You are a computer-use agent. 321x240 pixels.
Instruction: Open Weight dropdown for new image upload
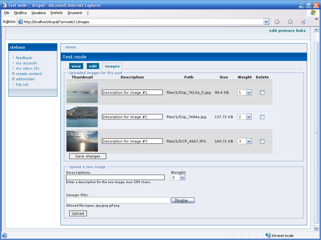182,177
